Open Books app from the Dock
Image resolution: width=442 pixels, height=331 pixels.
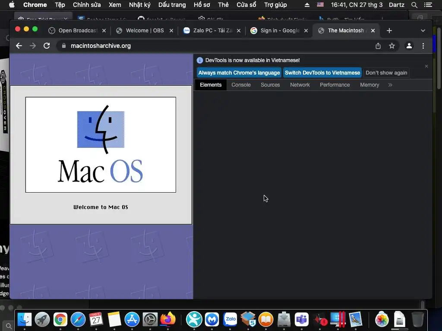[266, 319]
